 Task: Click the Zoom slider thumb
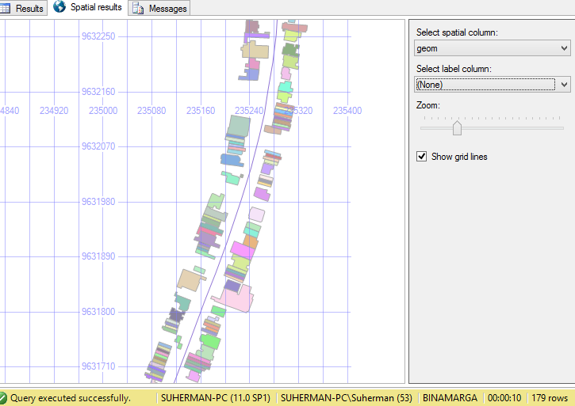(x=457, y=127)
